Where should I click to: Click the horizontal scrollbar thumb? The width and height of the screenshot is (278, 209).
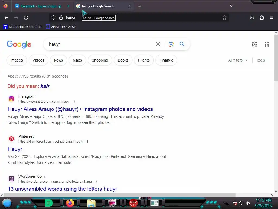(120, 195)
